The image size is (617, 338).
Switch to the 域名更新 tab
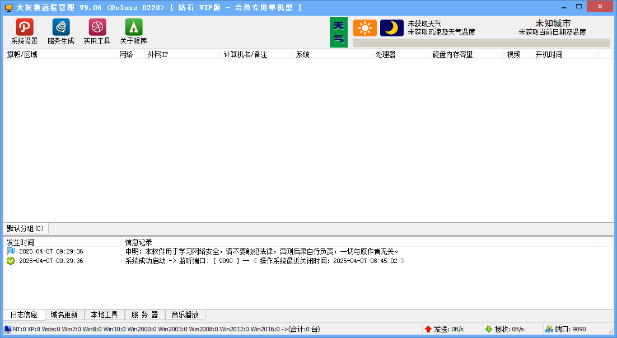coord(64,314)
